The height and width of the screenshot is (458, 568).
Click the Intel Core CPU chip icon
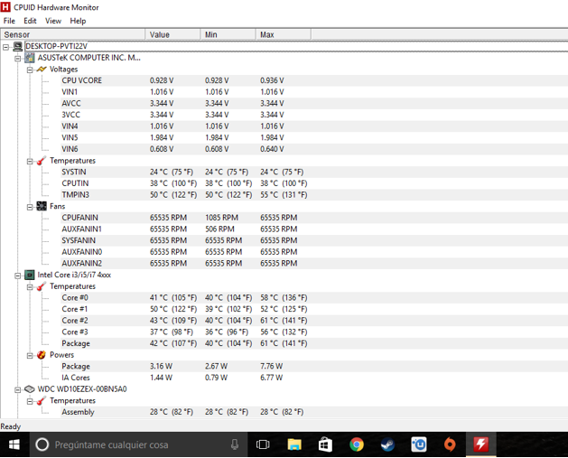29,275
